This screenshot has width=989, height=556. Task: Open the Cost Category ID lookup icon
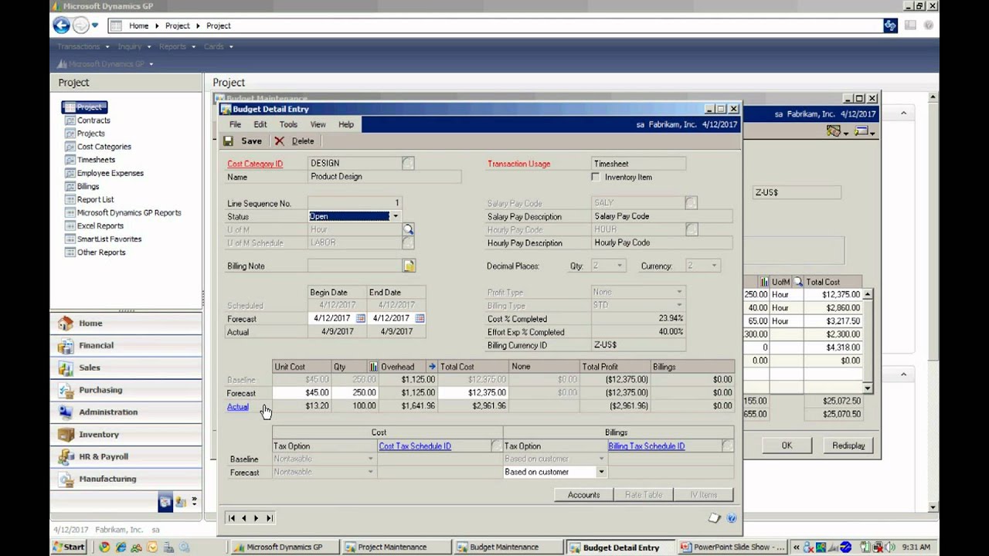pyautogui.click(x=408, y=163)
